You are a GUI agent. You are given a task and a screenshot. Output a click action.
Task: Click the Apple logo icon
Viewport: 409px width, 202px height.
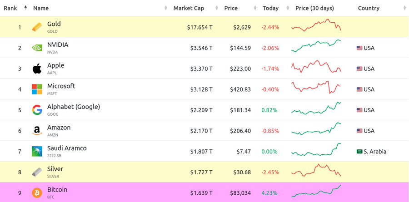coord(37,69)
